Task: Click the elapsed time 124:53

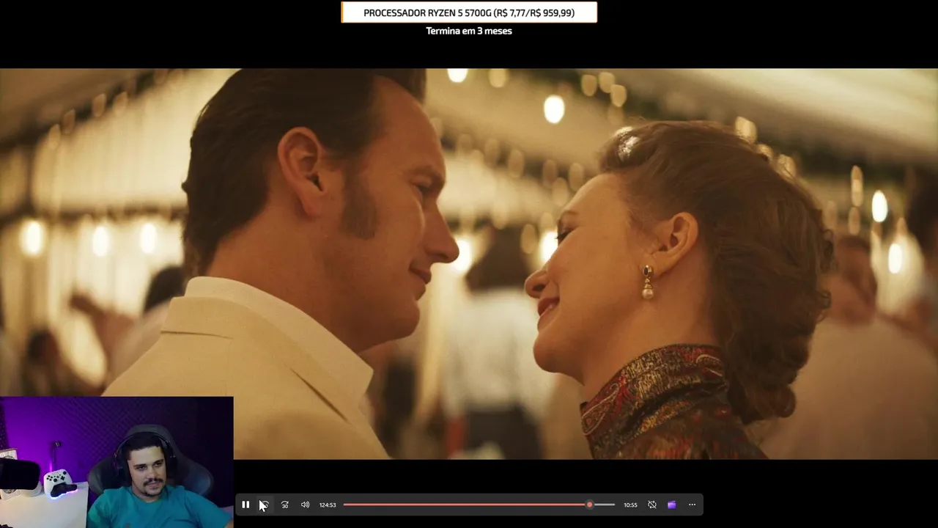Action: click(328, 505)
